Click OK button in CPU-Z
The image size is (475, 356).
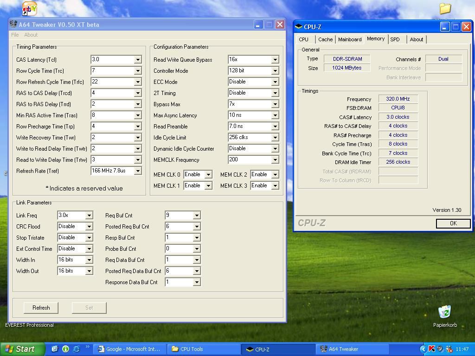pyautogui.click(x=453, y=223)
